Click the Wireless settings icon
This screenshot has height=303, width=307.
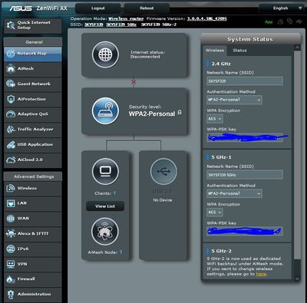(11, 188)
